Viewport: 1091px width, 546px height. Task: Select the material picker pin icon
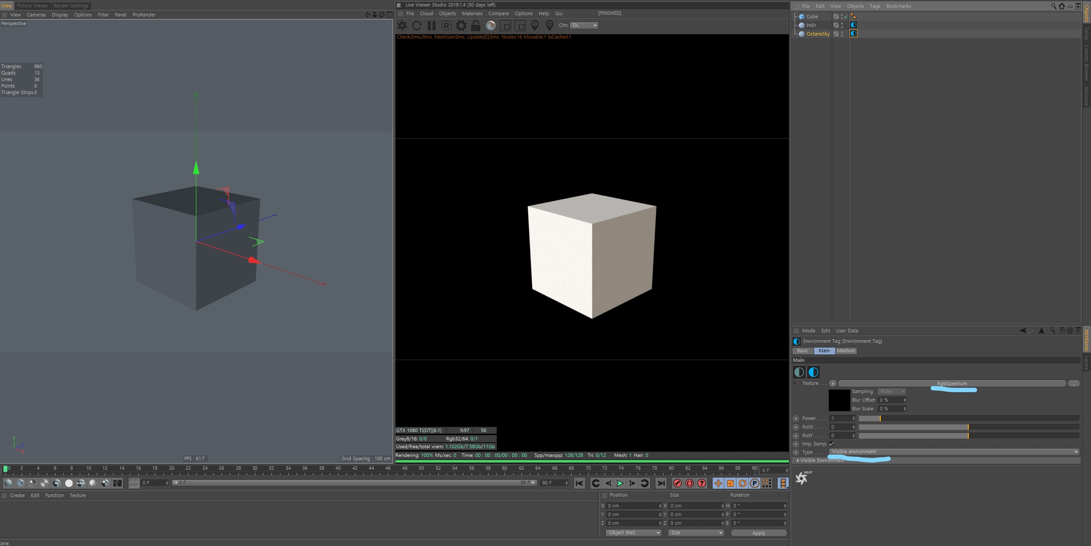[x=549, y=26]
